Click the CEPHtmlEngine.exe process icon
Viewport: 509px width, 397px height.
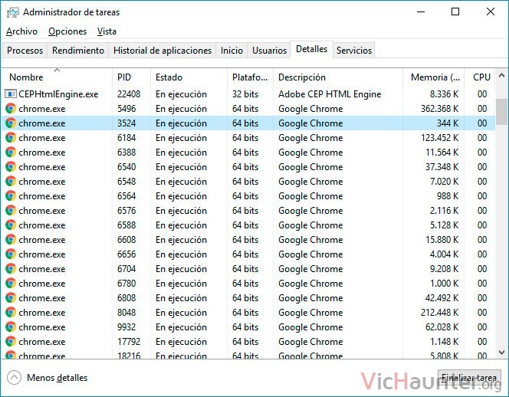coord(11,94)
